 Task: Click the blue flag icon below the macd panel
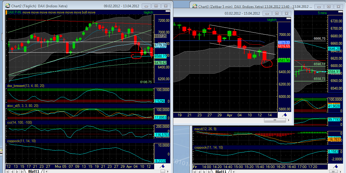coord(335,166)
